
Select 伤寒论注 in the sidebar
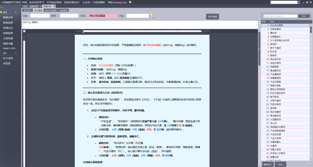(x=8, y=28)
